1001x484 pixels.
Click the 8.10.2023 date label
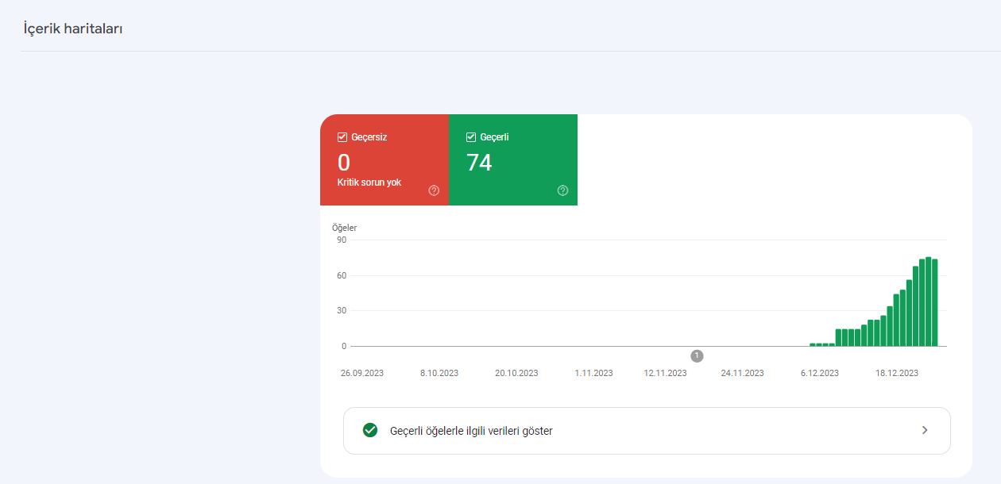pos(439,373)
